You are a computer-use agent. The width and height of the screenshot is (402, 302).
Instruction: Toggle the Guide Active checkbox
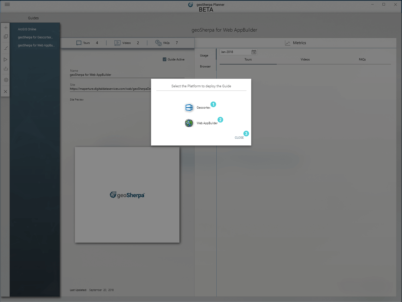pyautogui.click(x=165, y=59)
